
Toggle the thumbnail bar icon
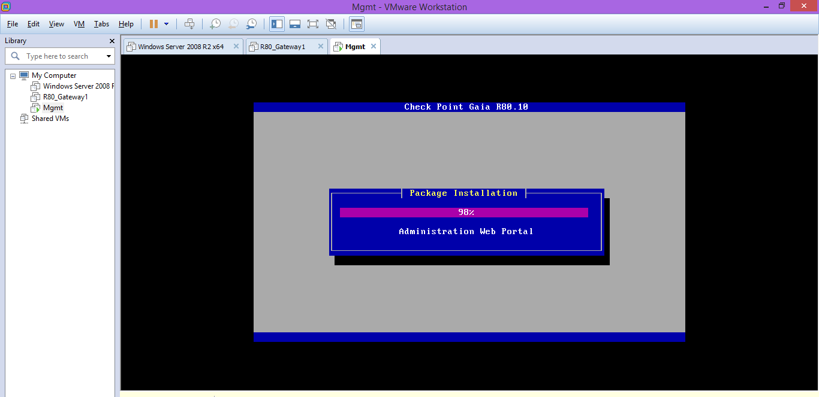click(x=295, y=24)
